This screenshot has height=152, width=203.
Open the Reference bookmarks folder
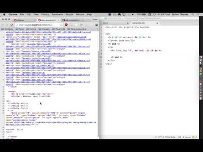click(x=7, y=29)
